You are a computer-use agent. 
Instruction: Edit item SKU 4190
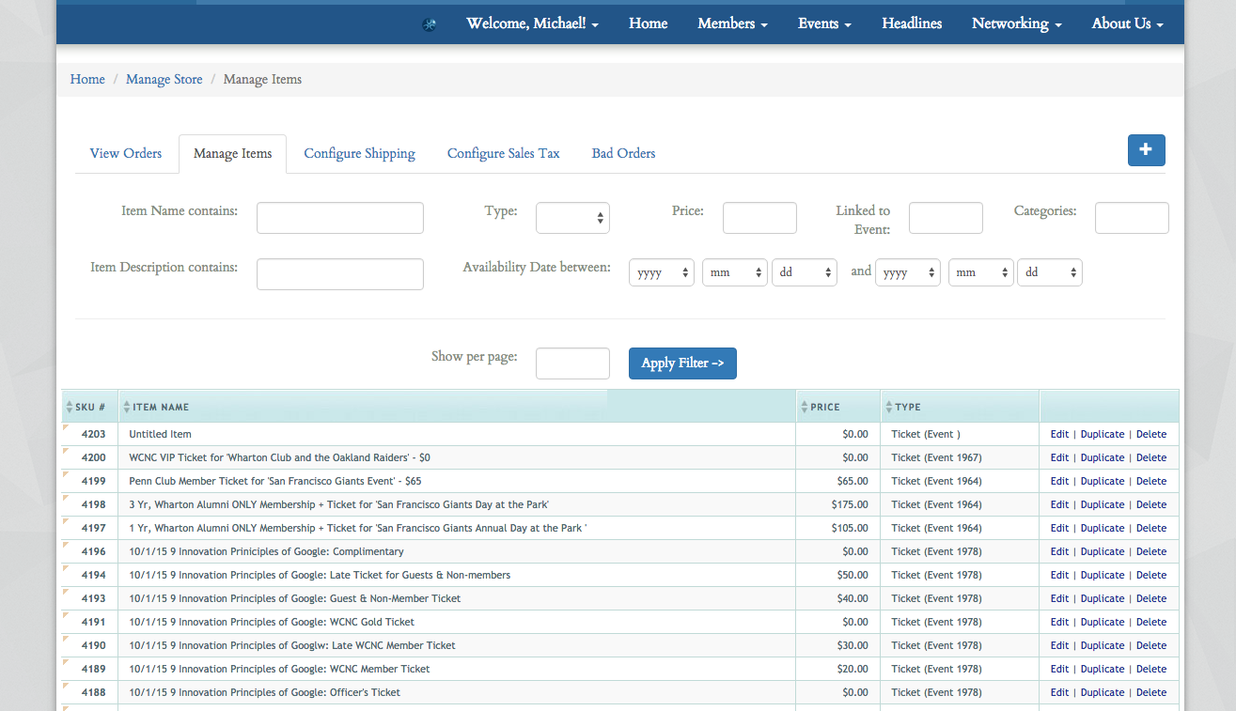[1059, 645]
